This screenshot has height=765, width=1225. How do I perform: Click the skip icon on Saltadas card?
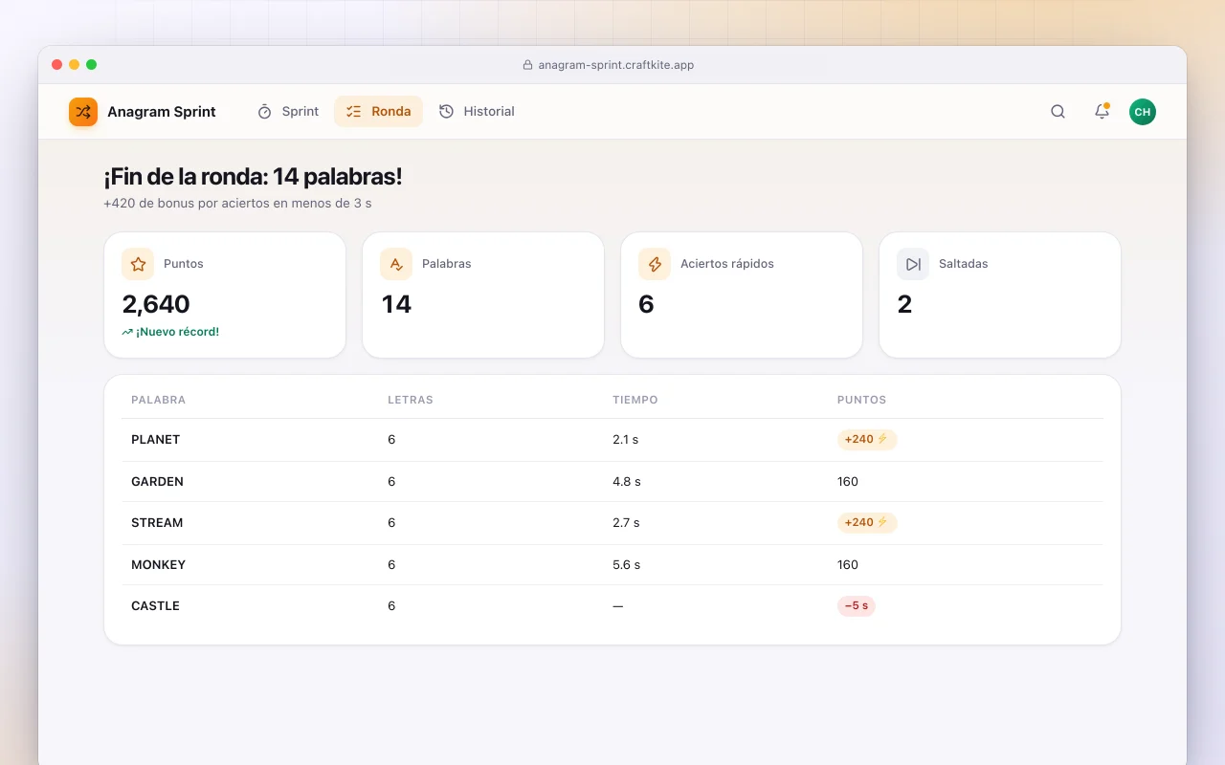(913, 264)
